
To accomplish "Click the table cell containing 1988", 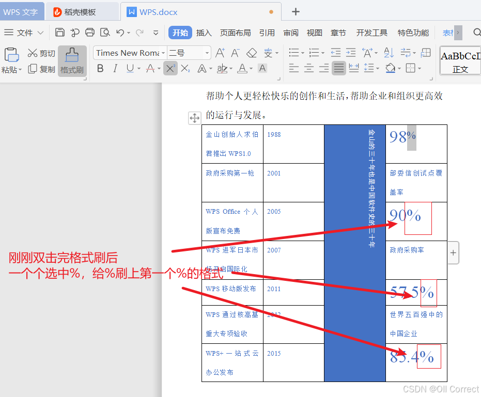I will pyautogui.click(x=293, y=144).
